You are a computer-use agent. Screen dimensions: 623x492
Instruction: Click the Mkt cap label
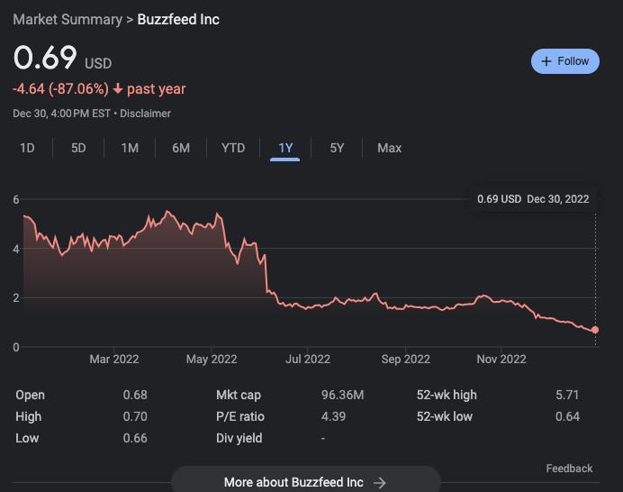click(239, 395)
